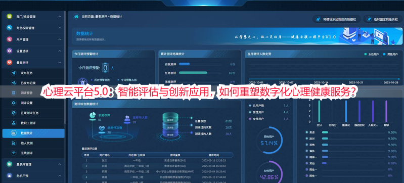Click the 任务测评 green progress bar
404x183 pixels.
pyautogui.click(x=193, y=73)
